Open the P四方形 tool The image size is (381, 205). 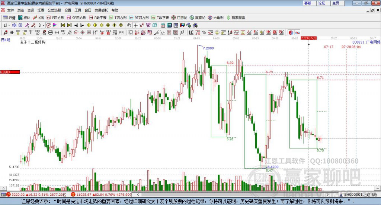(55, 18)
